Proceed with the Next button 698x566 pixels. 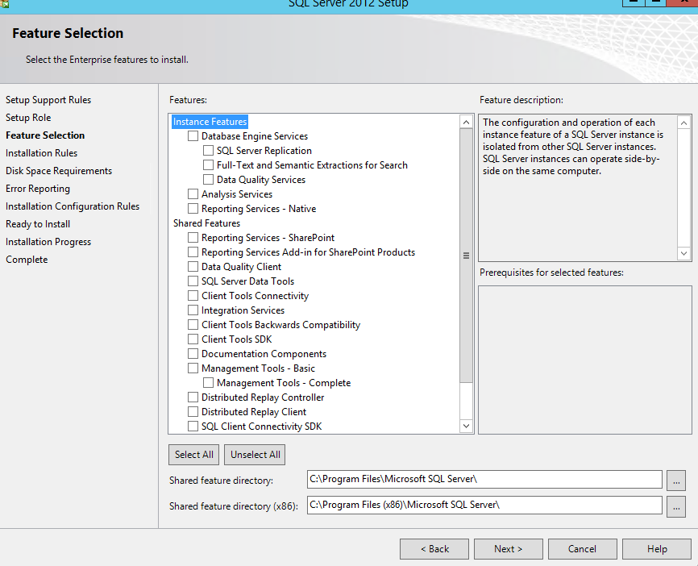coord(509,549)
